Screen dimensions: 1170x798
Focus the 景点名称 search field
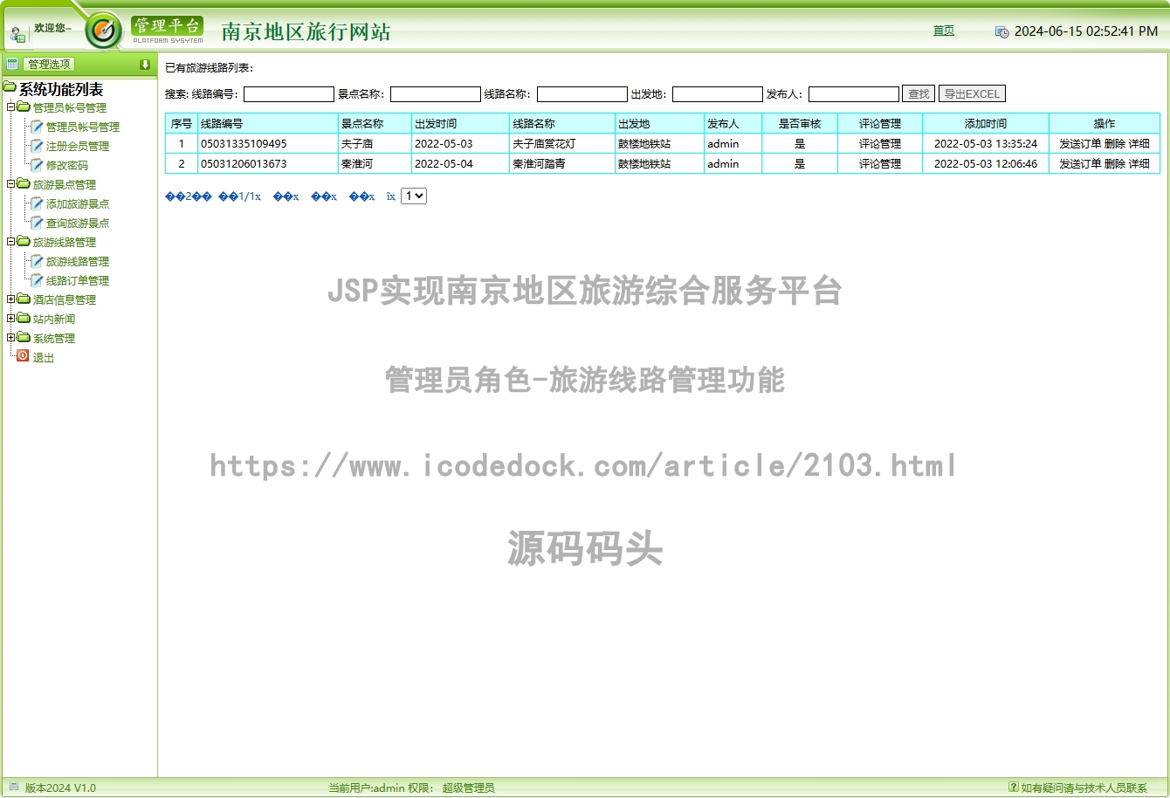pos(436,93)
